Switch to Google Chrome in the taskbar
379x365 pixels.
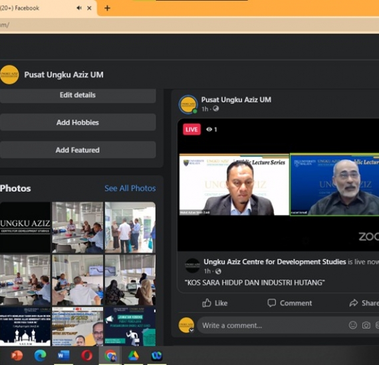pos(110,356)
